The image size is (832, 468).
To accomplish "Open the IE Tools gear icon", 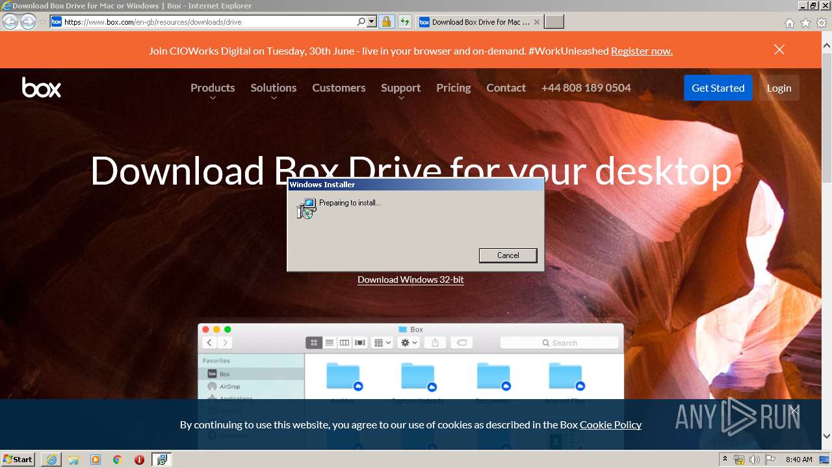I will [x=822, y=23].
